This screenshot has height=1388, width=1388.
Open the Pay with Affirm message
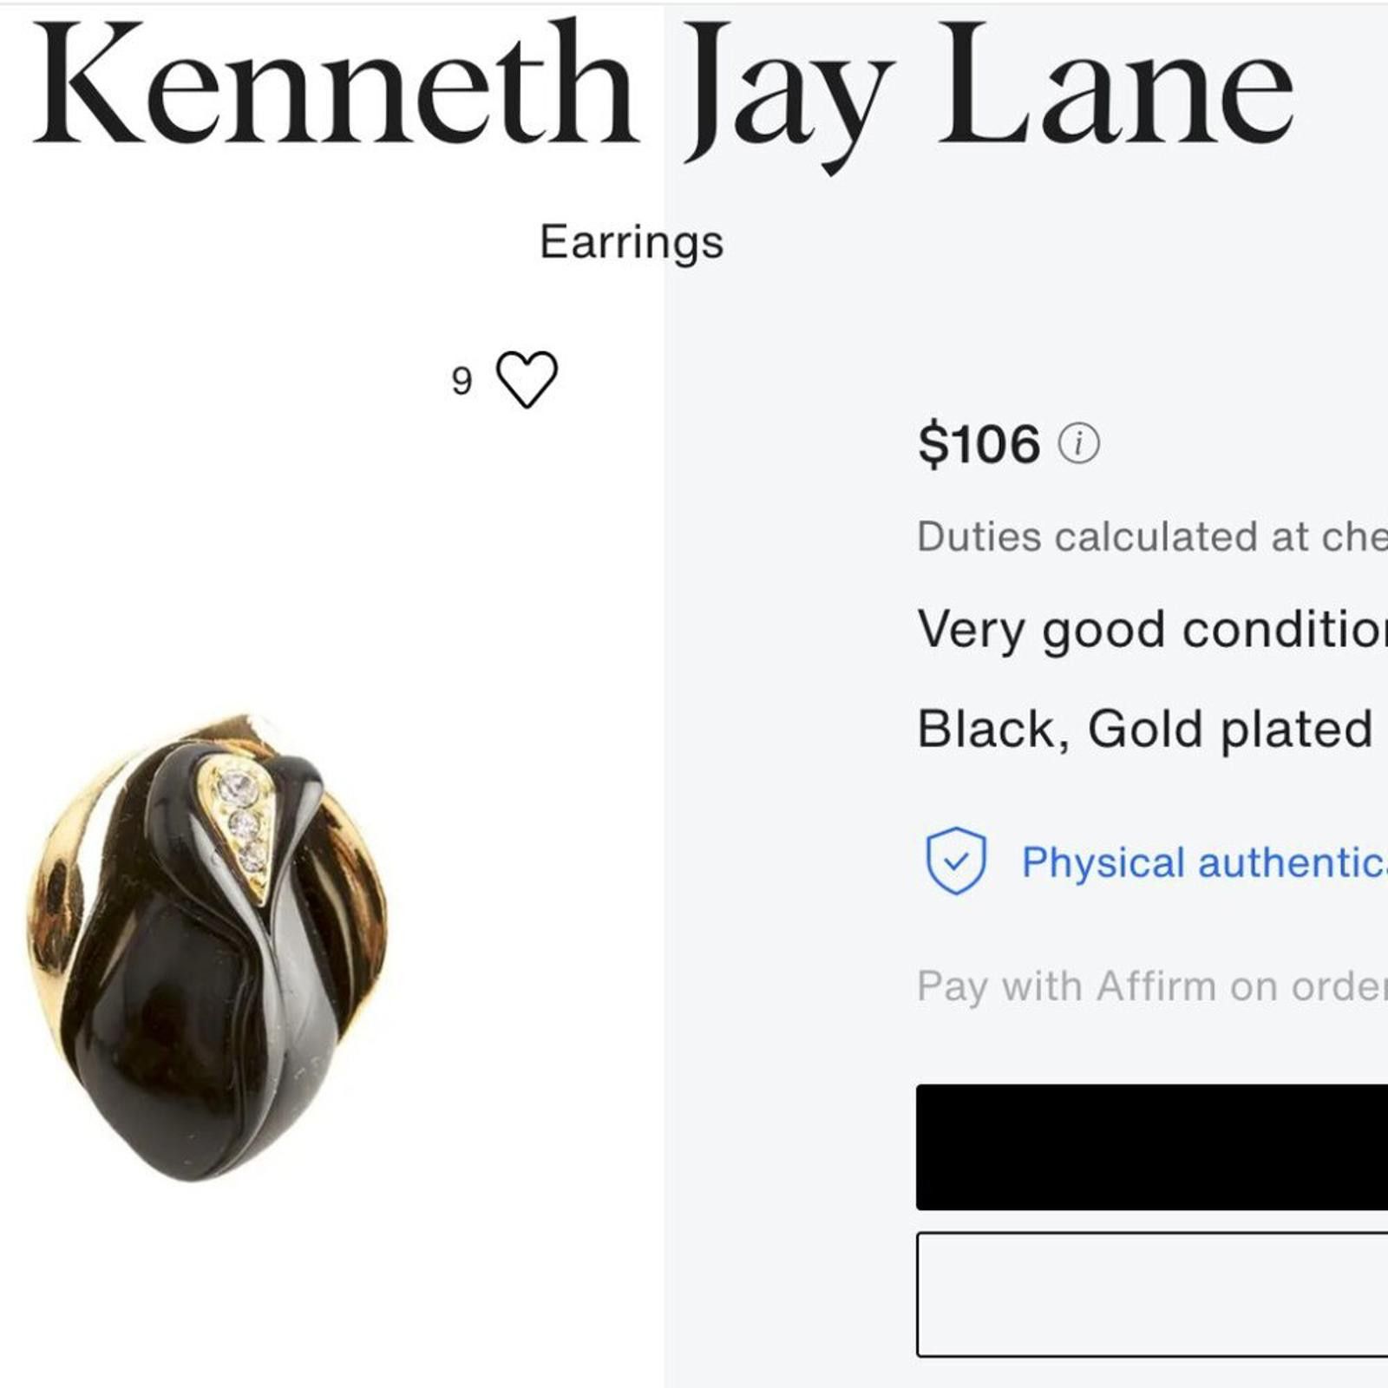[x=1152, y=987]
